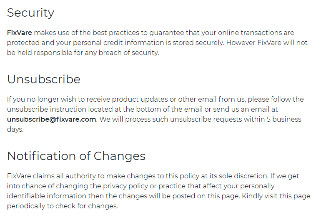Click the phrase 'online transactions' in Security
Viewport: 316px width, 220px height.
[x=250, y=32]
